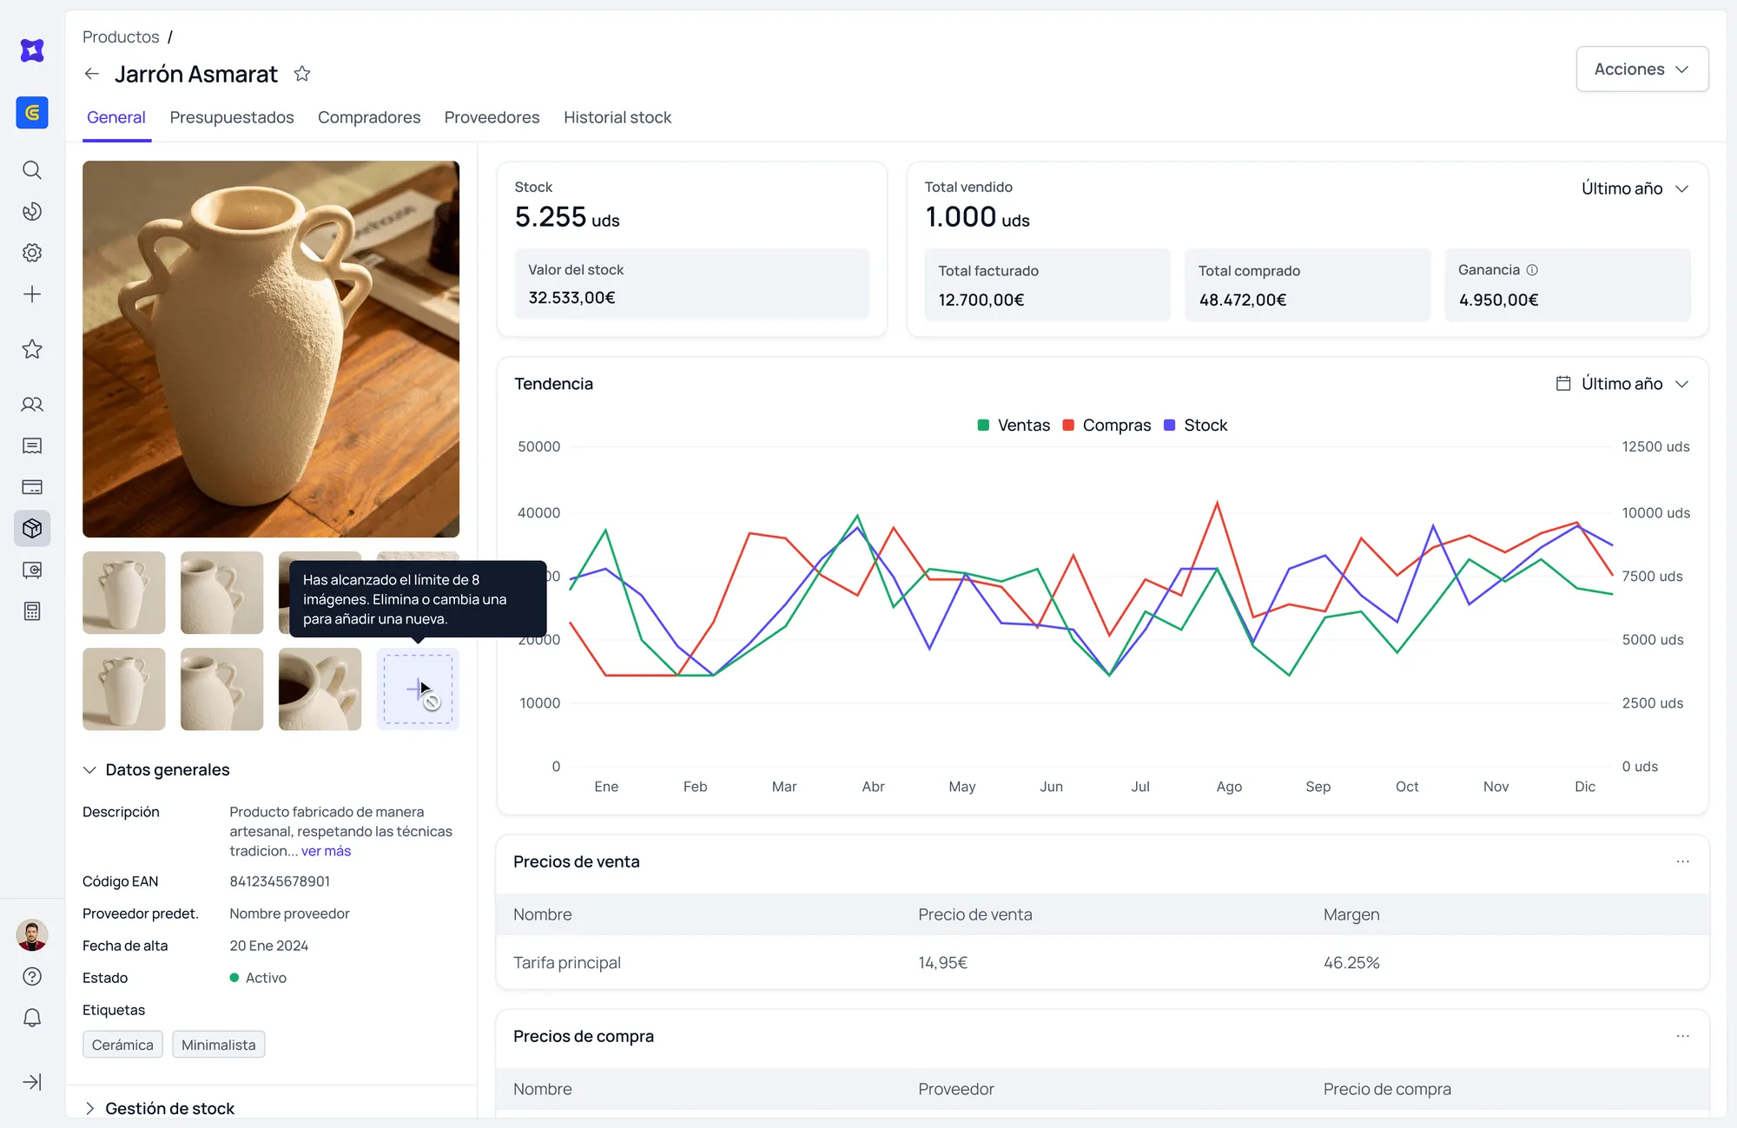
Task: Open the Historial stock tab
Action: click(618, 117)
